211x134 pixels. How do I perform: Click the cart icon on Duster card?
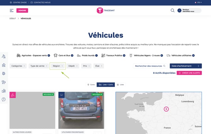61,95
